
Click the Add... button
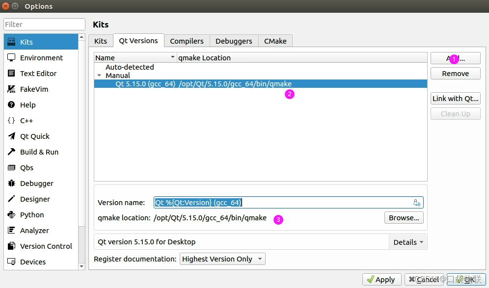click(x=455, y=58)
